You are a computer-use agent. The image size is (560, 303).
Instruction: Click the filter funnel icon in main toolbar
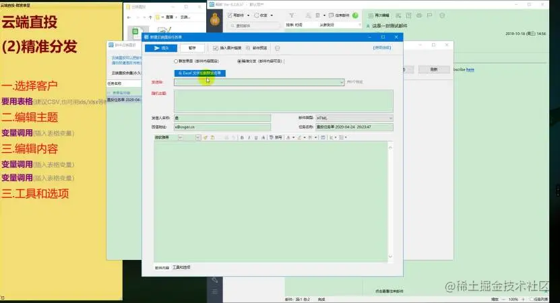(291, 15)
